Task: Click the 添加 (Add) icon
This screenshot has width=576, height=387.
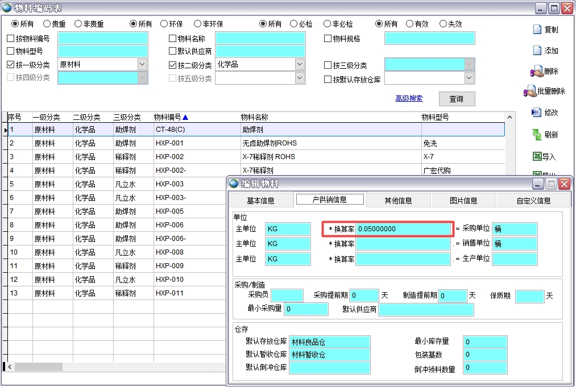Action: [537, 51]
